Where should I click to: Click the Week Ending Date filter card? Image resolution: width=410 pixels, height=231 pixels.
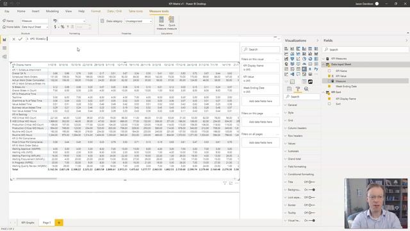tap(261, 90)
